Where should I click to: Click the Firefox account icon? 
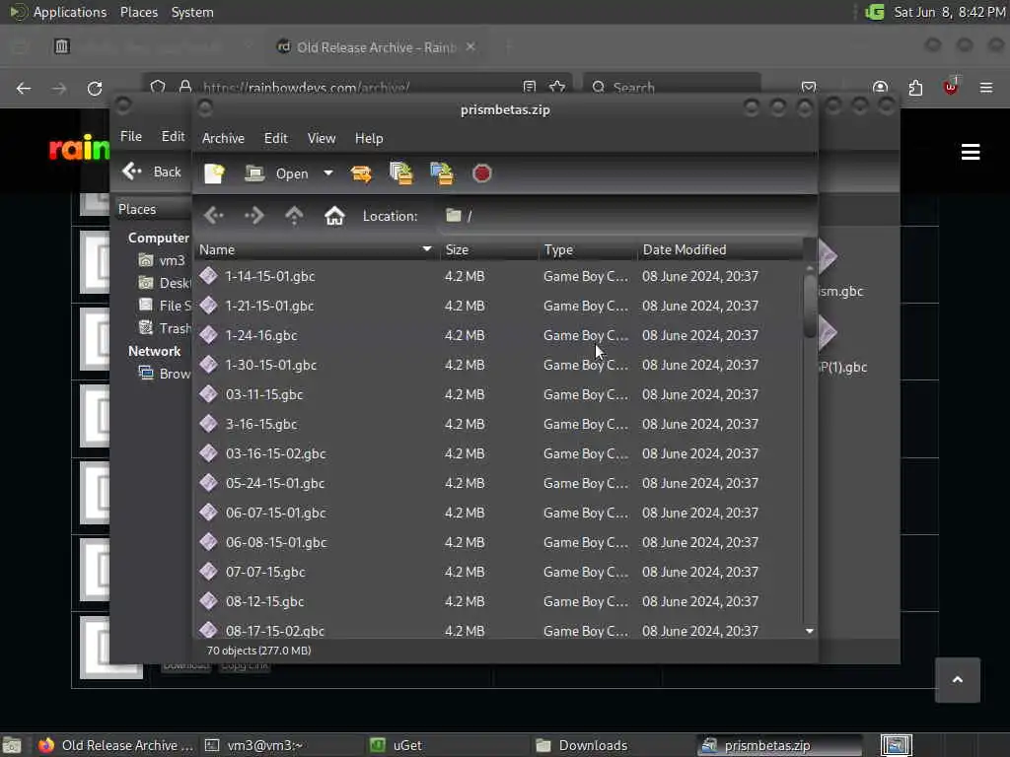(x=880, y=88)
